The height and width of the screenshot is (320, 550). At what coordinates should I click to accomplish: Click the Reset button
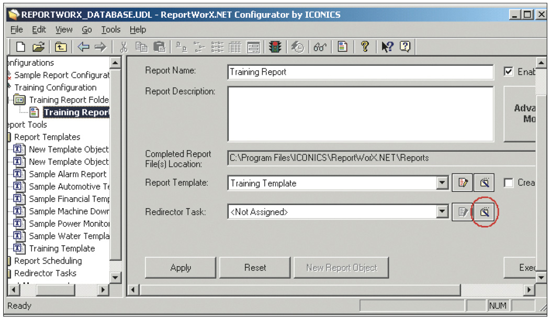point(255,268)
